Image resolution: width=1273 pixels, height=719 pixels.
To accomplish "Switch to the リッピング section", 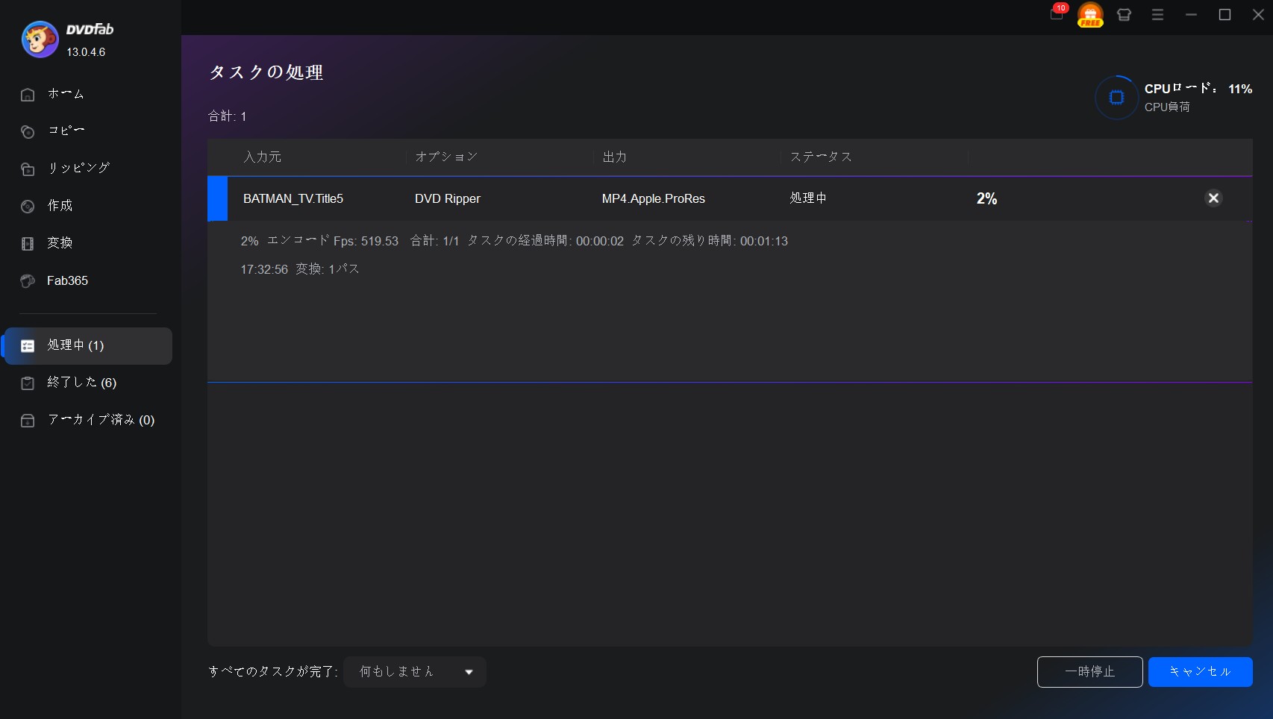I will tap(78, 169).
